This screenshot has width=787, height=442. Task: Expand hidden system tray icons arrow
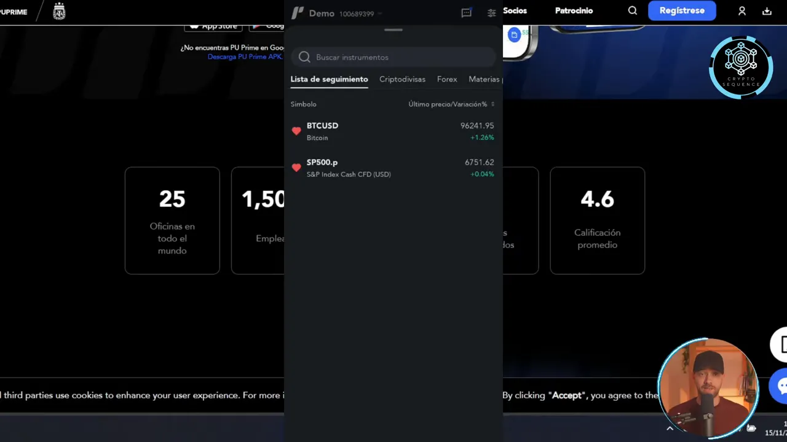pyautogui.click(x=670, y=428)
